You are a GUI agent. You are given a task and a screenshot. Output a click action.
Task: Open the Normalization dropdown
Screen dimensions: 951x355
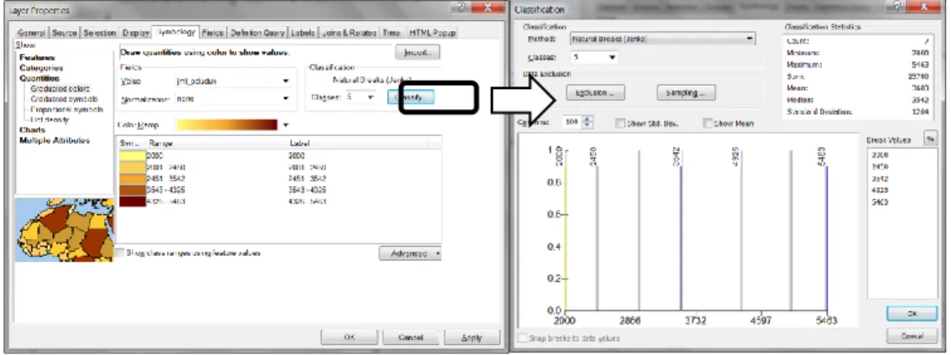[285, 98]
